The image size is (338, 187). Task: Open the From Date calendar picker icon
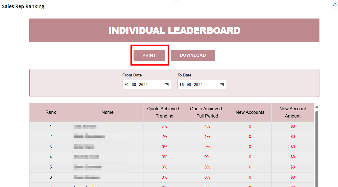click(x=167, y=85)
